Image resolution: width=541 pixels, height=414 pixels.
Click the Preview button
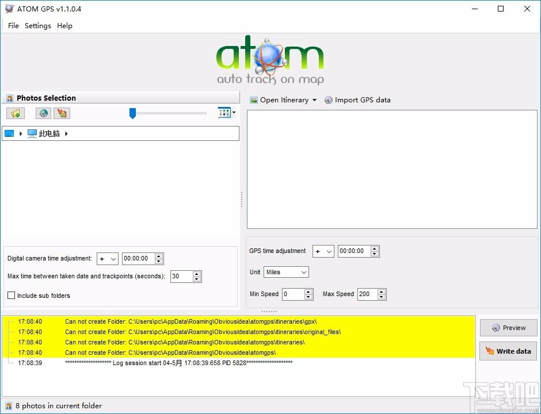pyautogui.click(x=509, y=328)
